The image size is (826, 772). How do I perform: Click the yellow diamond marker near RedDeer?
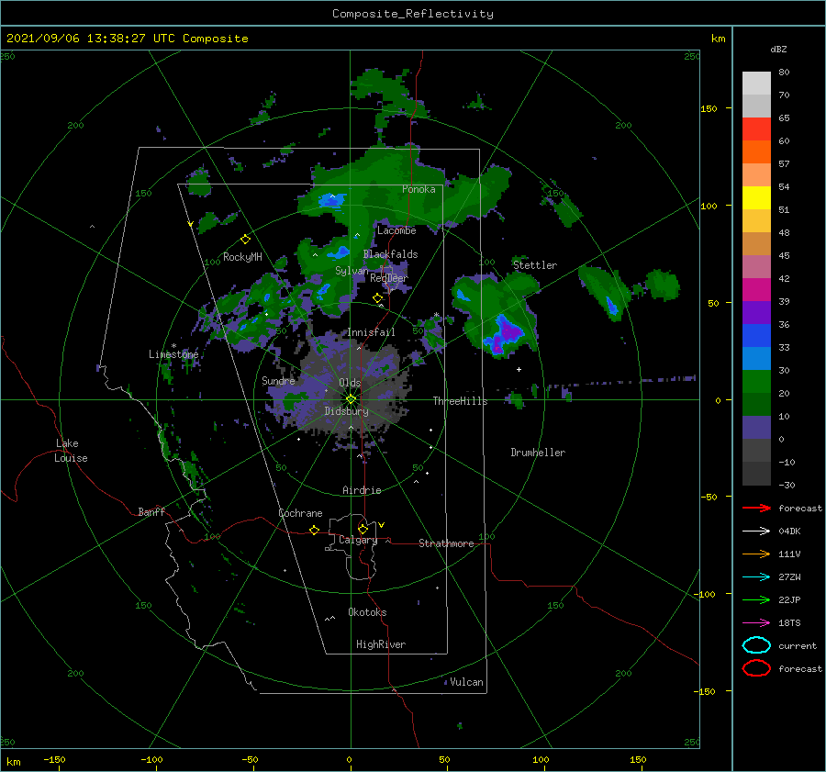coord(378,298)
